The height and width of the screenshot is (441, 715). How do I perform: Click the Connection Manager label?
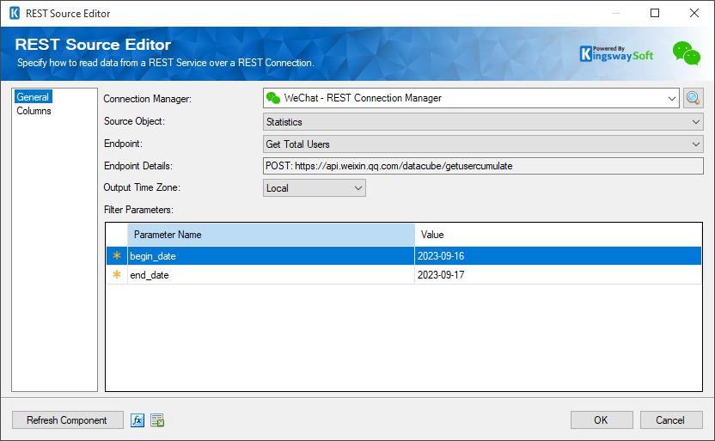click(147, 99)
